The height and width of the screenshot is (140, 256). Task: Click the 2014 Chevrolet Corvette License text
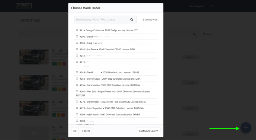[134, 92]
